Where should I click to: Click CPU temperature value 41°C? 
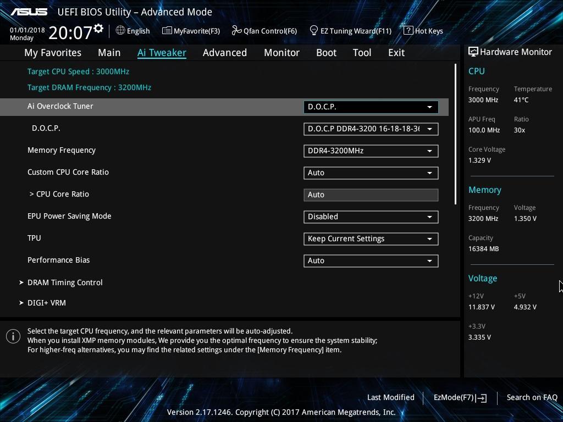click(x=521, y=100)
